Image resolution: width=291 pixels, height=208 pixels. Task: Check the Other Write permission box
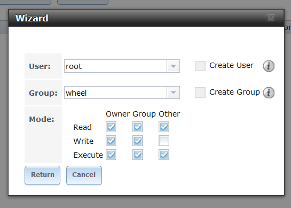(164, 141)
